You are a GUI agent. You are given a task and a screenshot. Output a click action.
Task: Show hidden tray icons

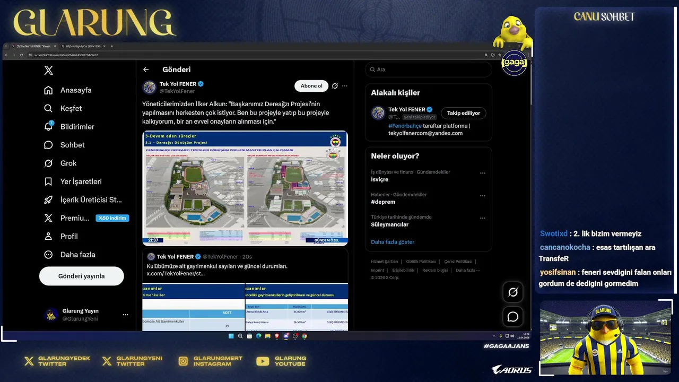tap(494, 336)
